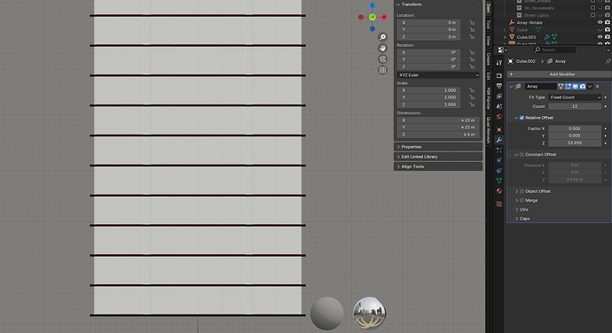612x333 pixels.
Task: Toggle Array modifier render display
Action: click(583, 87)
